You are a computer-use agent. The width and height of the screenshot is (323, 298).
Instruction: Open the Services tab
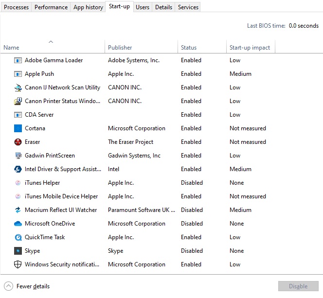(188, 7)
